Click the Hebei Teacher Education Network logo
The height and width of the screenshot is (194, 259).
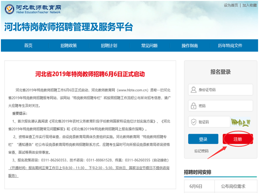pos(33,9)
